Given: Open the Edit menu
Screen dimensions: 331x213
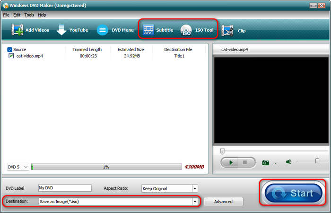Looking at the screenshot, I should coord(17,15).
